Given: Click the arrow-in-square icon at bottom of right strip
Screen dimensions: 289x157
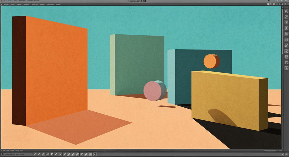Looking at the screenshot, I should [x=286, y=68].
